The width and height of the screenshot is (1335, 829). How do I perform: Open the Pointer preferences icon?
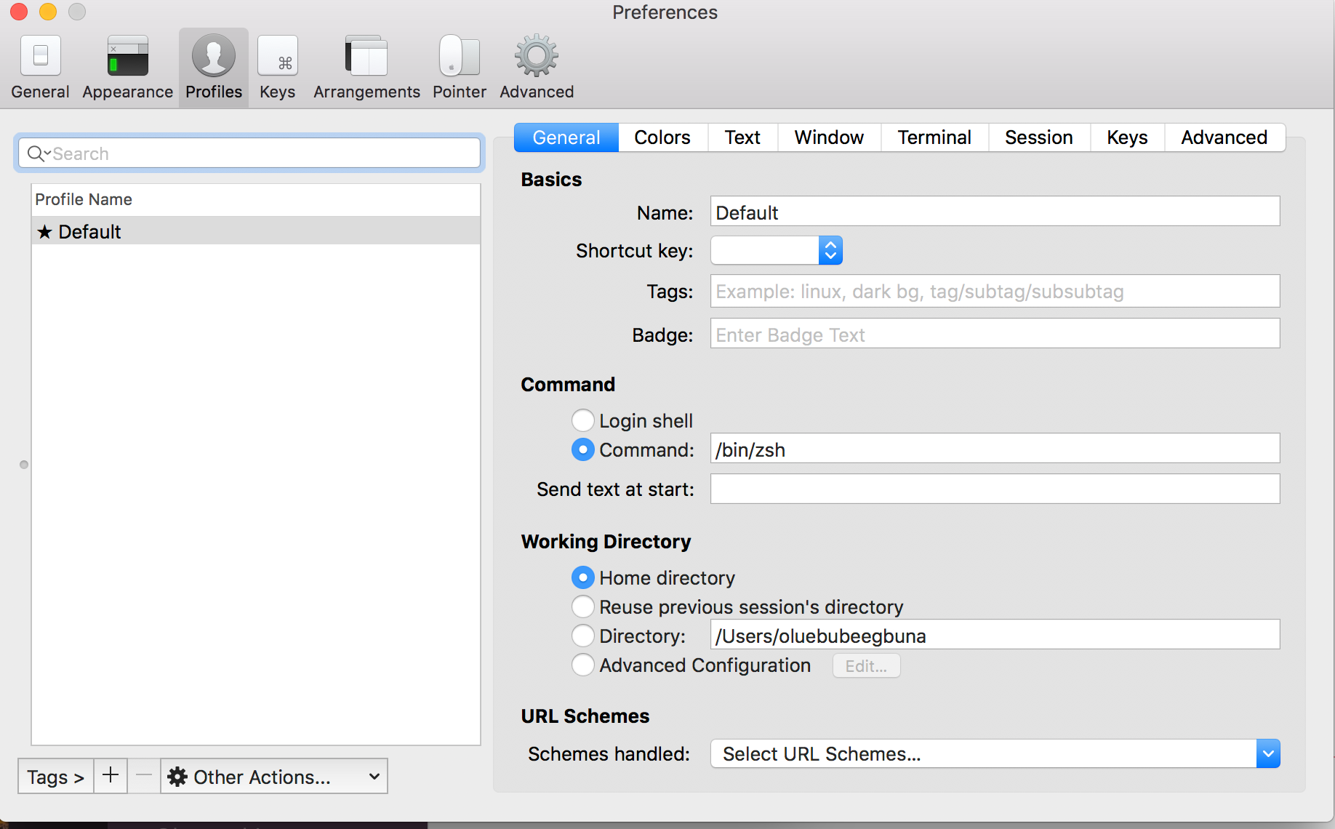460,56
